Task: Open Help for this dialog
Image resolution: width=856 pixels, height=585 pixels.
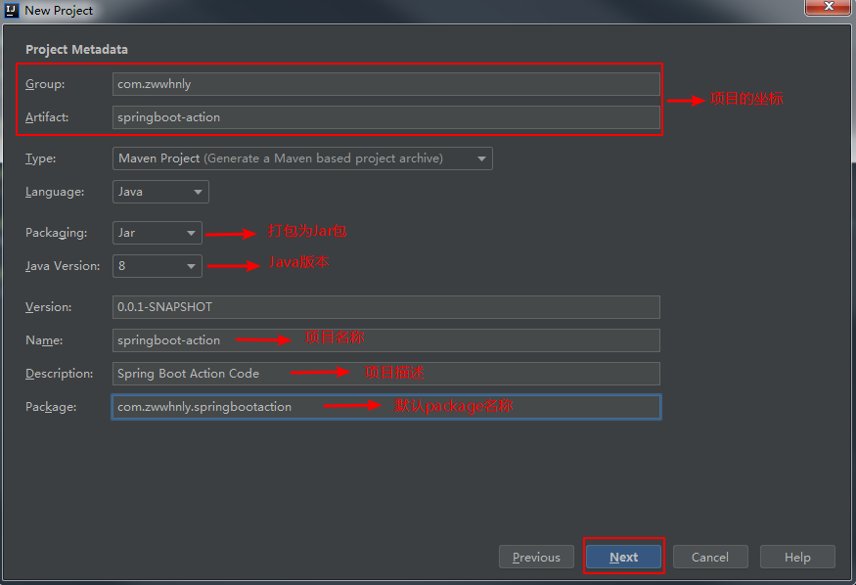Action: (x=797, y=558)
